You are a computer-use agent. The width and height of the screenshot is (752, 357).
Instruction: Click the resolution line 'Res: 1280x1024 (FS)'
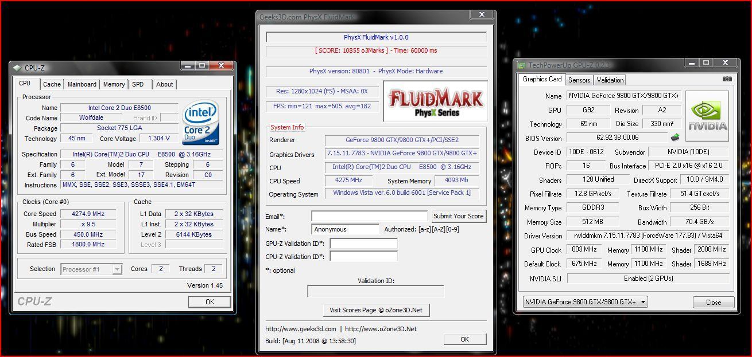[x=321, y=91]
